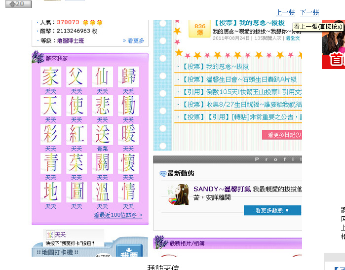Click the 歸 visitor avatar tile
Screen dimensions: 345x270
[128, 77]
